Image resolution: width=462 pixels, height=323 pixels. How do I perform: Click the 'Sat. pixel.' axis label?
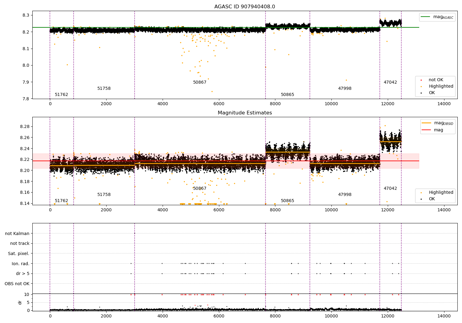(x=19, y=254)
